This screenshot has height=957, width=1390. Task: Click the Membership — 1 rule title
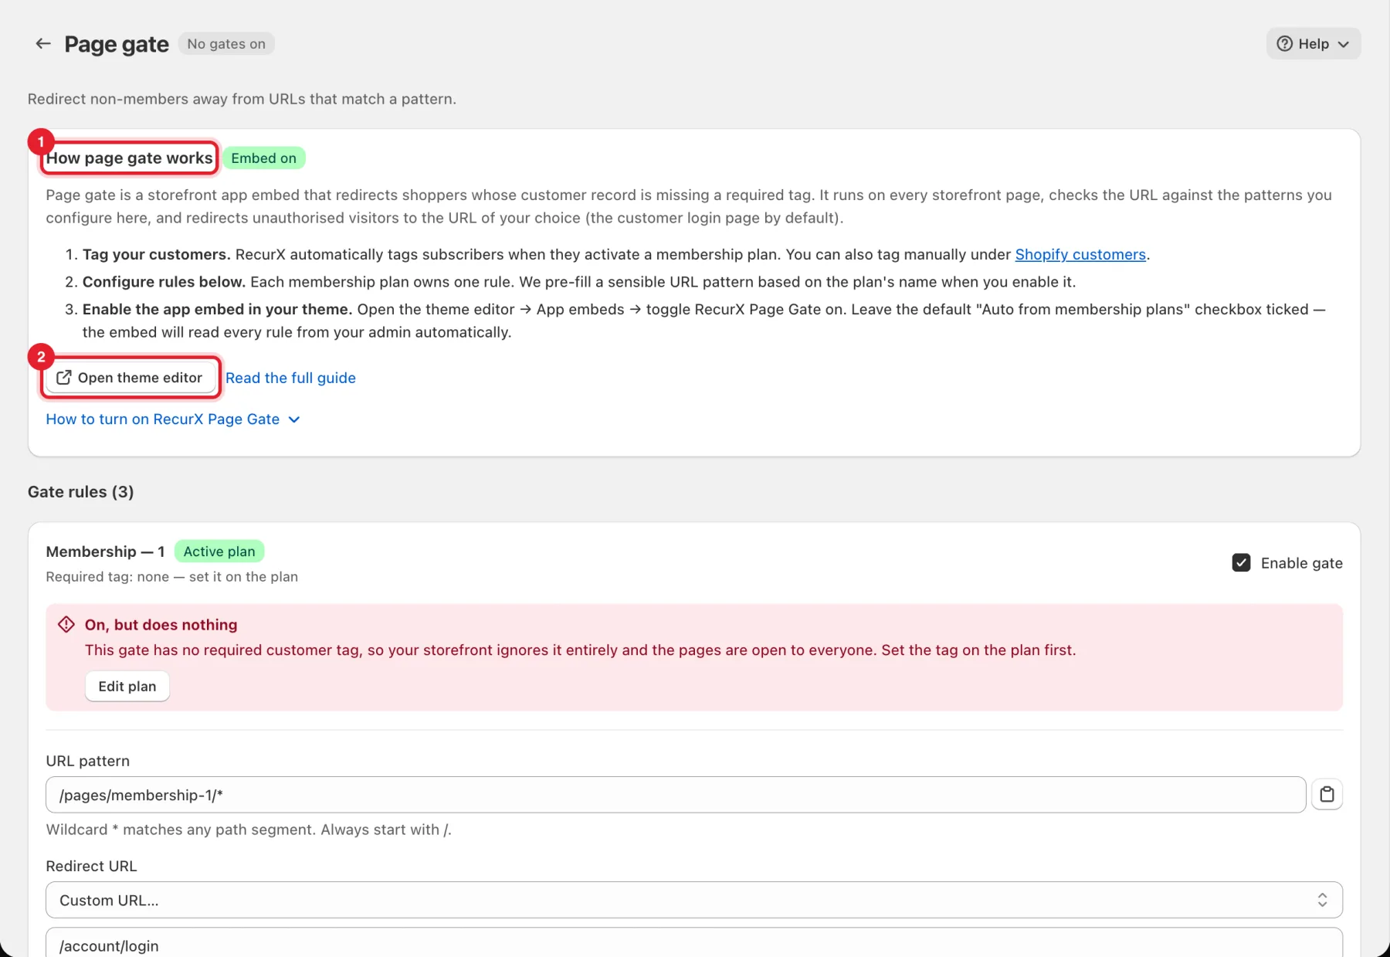point(105,551)
